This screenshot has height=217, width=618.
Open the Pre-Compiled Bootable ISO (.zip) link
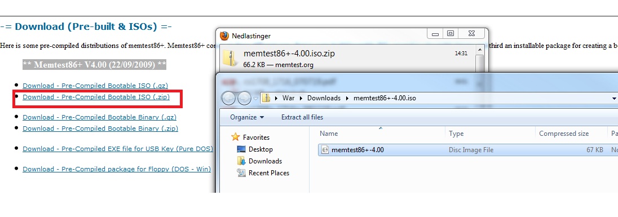(x=96, y=97)
